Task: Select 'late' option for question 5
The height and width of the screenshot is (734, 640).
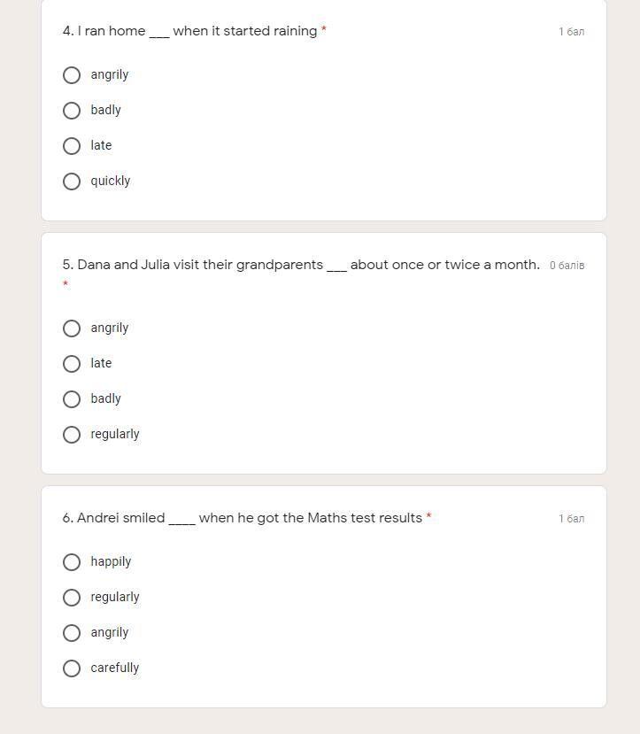Action: (x=72, y=364)
